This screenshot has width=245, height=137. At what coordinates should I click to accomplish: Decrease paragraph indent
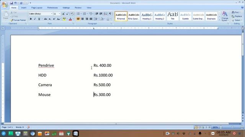tap(97, 14)
